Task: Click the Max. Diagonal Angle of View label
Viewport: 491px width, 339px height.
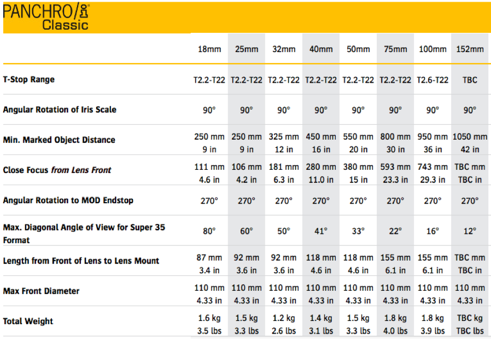Action: coord(84,234)
